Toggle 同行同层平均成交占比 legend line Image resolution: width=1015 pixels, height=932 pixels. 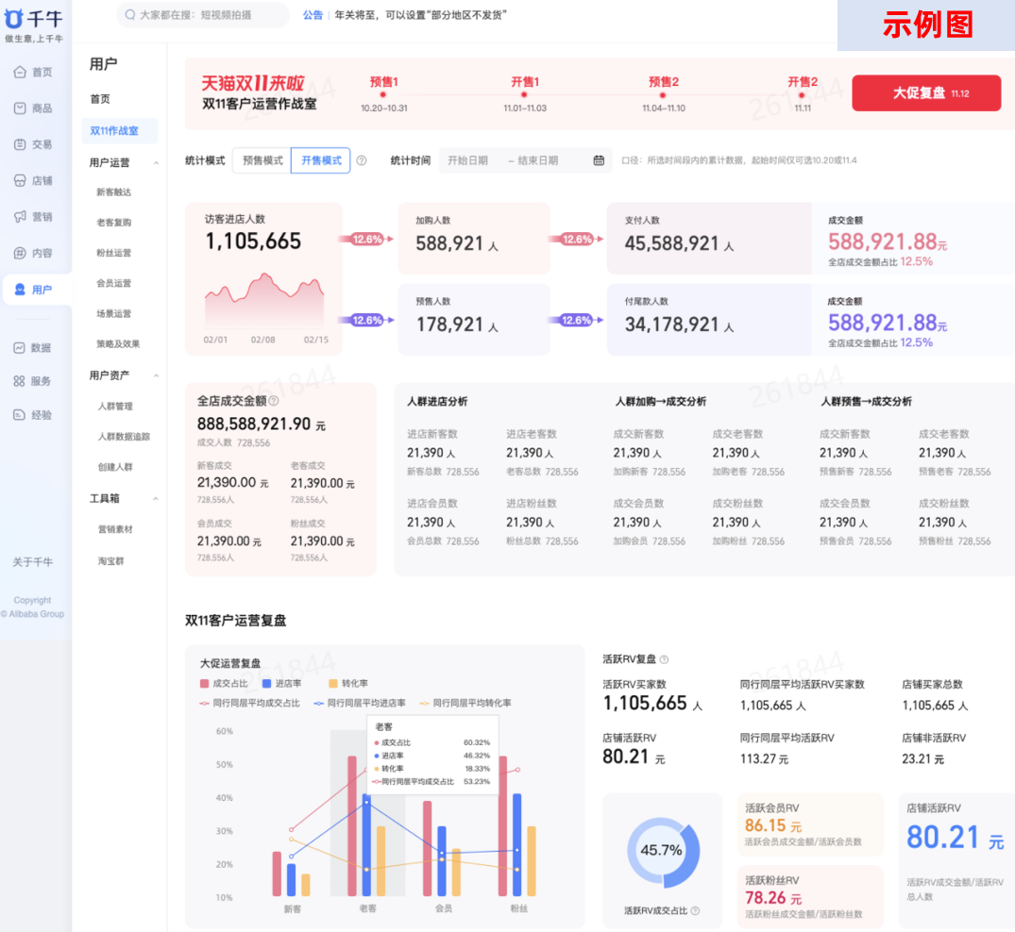pyautogui.click(x=250, y=703)
